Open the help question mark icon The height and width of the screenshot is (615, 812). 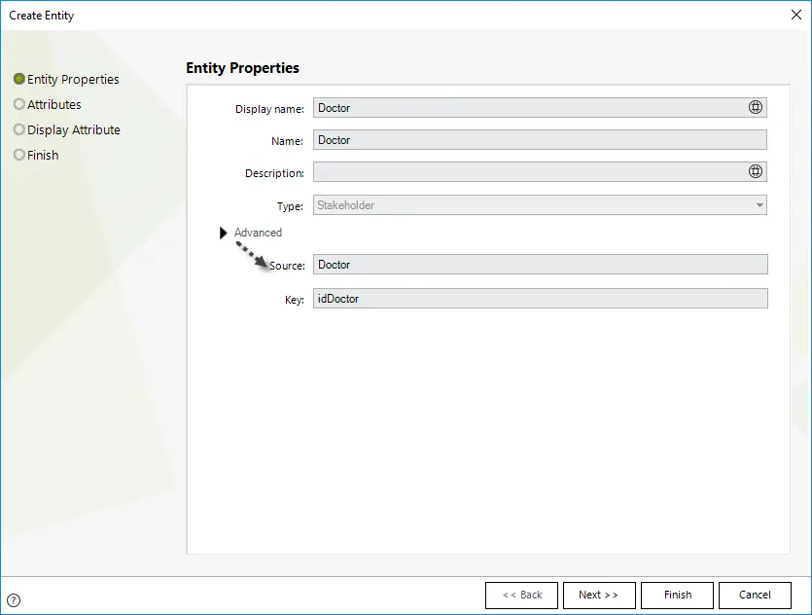click(x=14, y=600)
